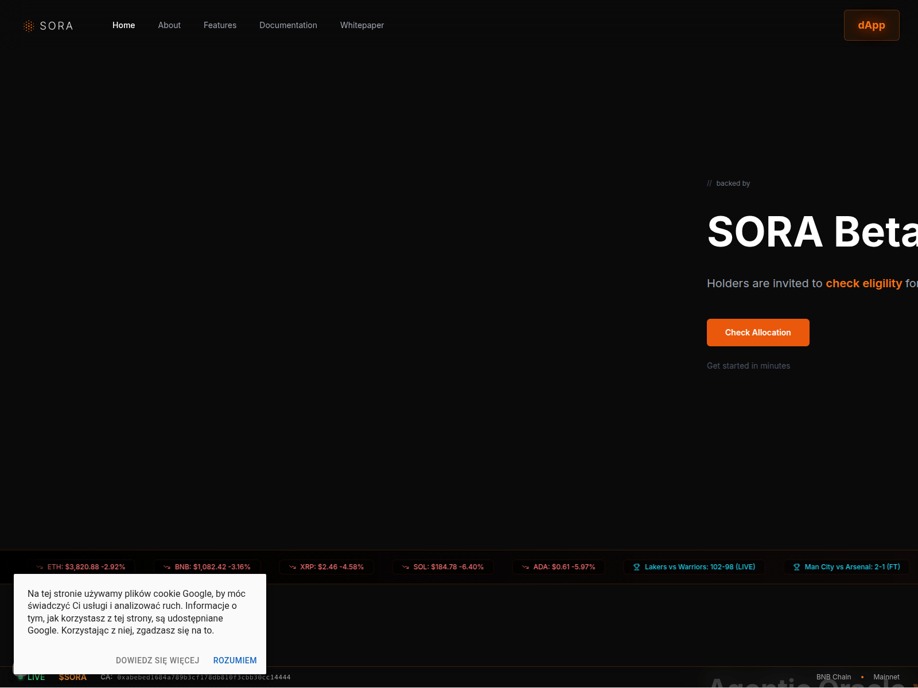This screenshot has height=688, width=918.
Task: Click the downtrend icon next to SOL
Action: (x=406, y=567)
